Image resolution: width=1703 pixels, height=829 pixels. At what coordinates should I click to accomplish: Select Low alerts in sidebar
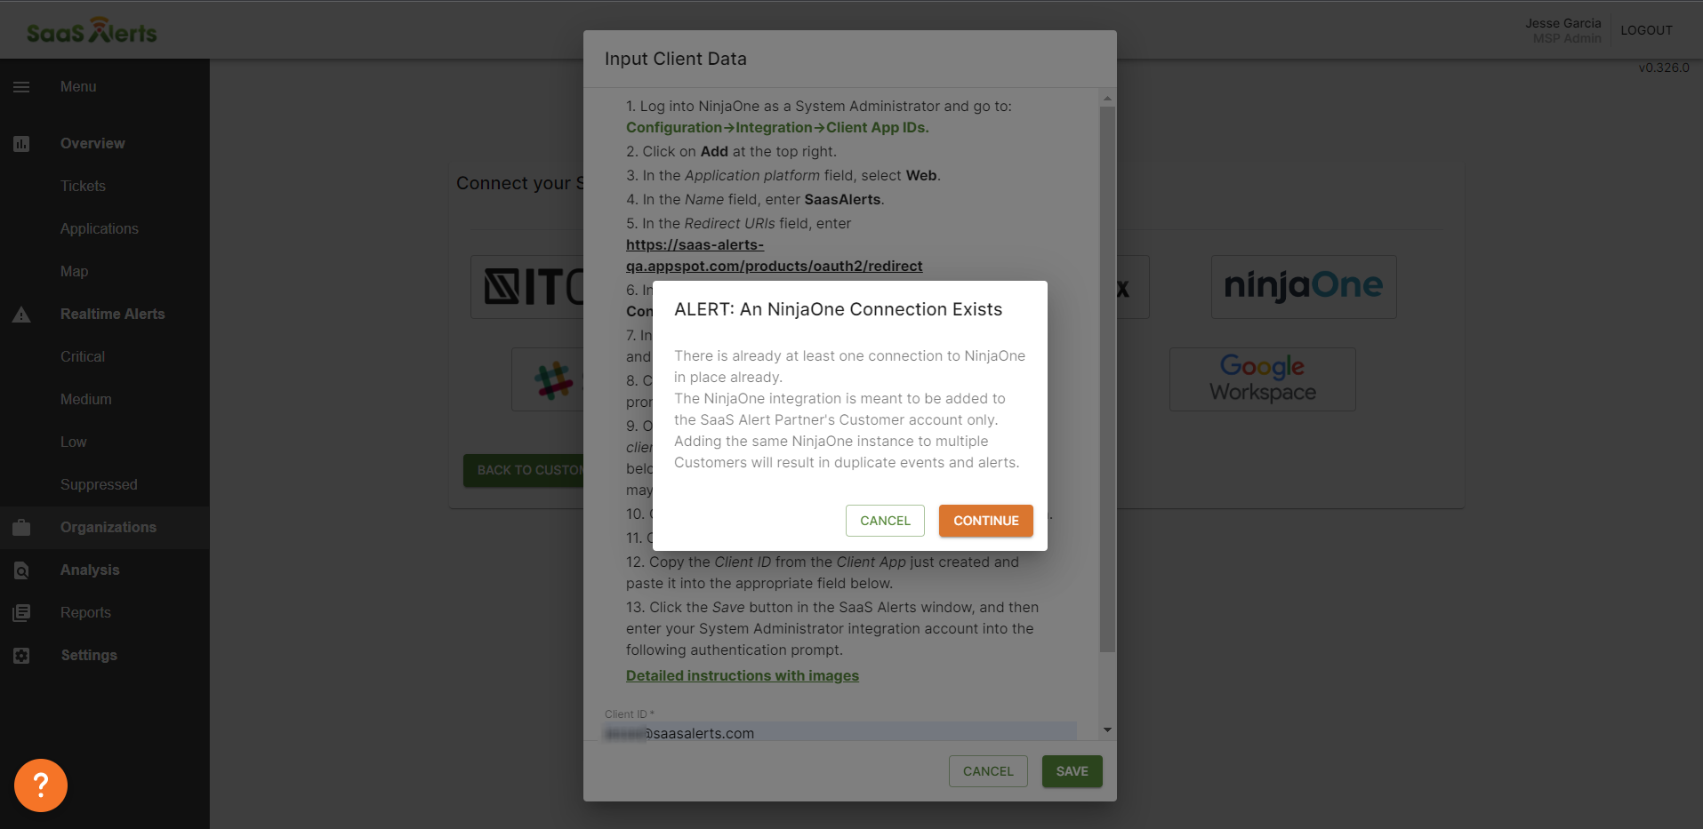pos(73,442)
